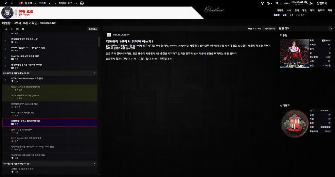The width and height of the screenshot is (335, 177).
Task: Open UEFA Champions League 선수 분석 message
Action: (x=50, y=80)
